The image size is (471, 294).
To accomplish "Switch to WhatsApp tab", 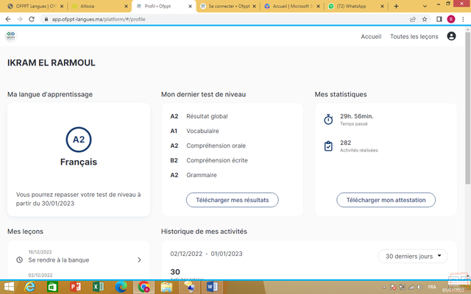I will pos(356,7).
